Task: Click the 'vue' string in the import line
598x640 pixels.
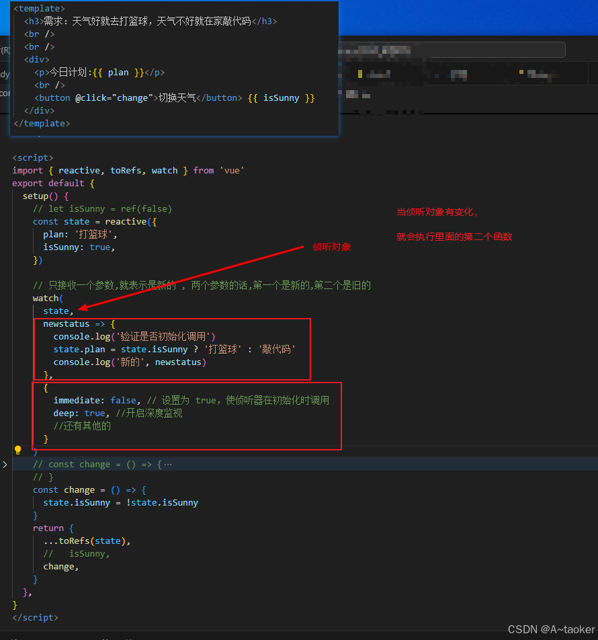Action: click(x=232, y=171)
